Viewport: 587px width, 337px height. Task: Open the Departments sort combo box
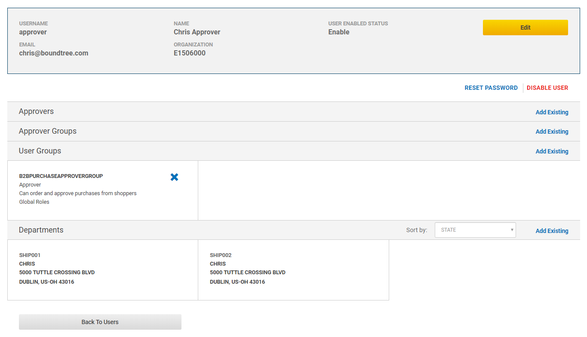(475, 230)
